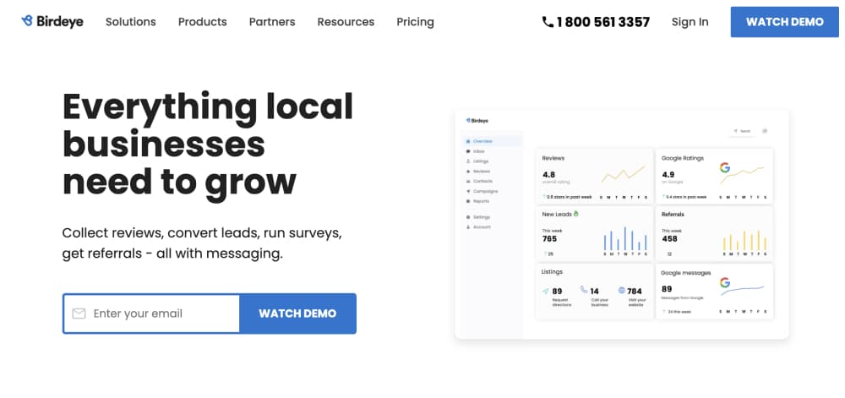Click the Referrals yellow bar chart
The width and height of the screenshot is (845, 398).
tap(744, 240)
